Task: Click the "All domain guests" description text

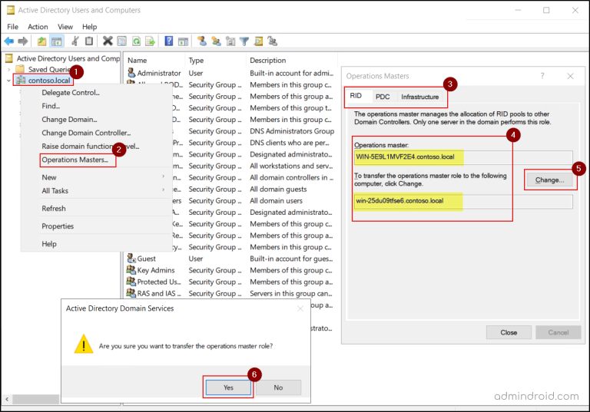Action: (278, 189)
